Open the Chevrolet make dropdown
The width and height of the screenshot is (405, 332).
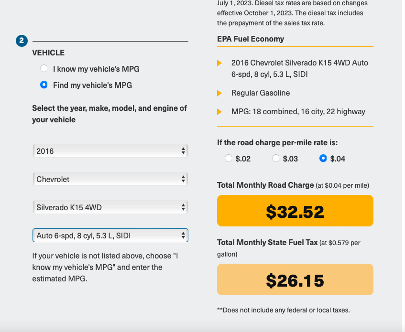[110, 179]
